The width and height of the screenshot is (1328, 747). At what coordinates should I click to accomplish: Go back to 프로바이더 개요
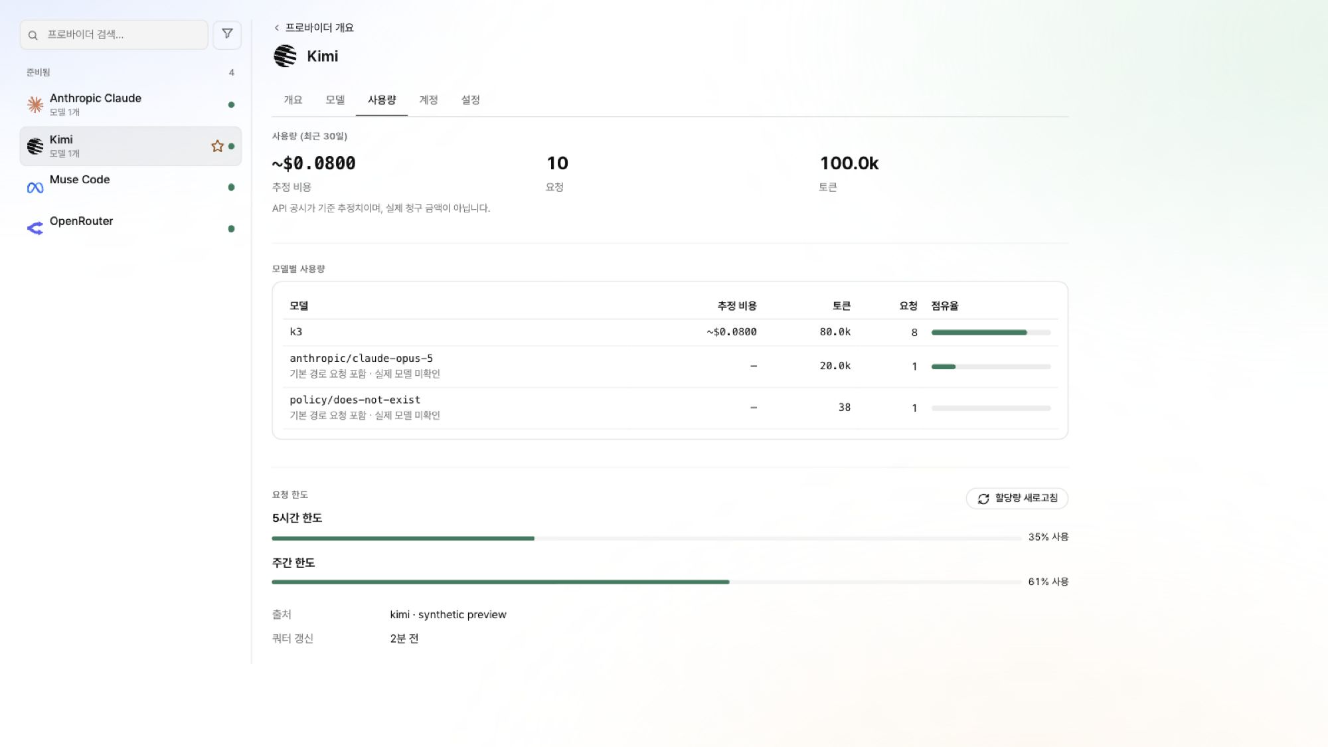[313, 28]
